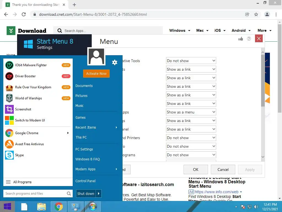
Task: Click the start menu settings gear icon
Action: pos(115,62)
